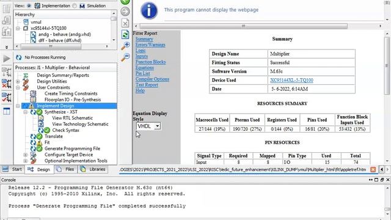391x220 pixels.
Task: Open the Help link in Fitter Report
Action: 140,91
